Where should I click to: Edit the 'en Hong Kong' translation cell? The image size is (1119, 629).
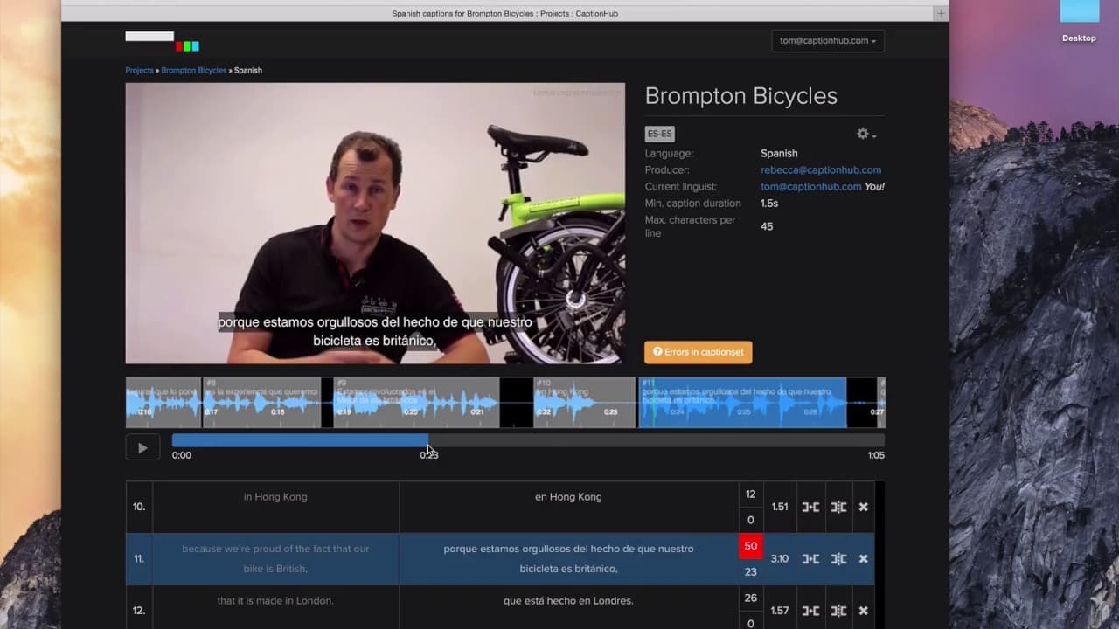click(568, 507)
